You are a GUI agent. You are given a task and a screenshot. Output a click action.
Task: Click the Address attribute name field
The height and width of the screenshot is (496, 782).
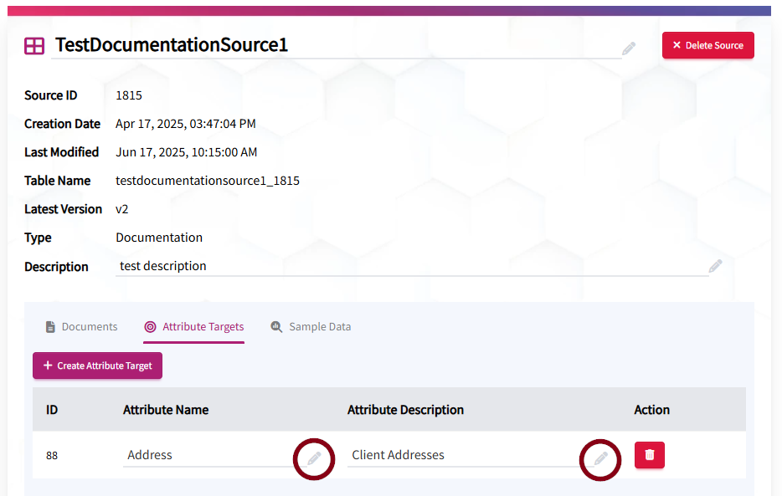tap(214, 455)
